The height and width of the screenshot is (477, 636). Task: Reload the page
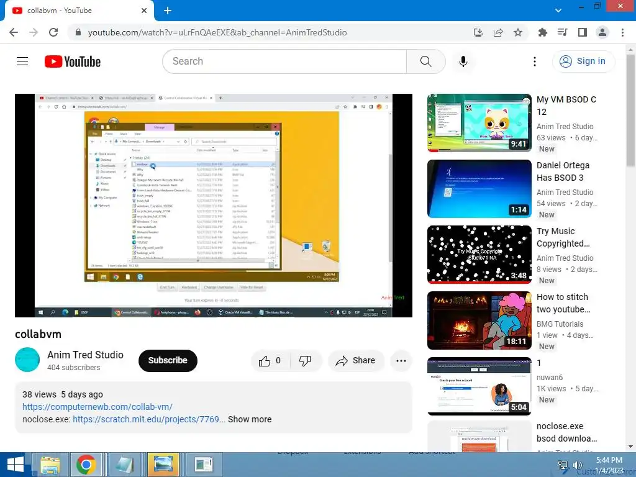coord(53,32)
